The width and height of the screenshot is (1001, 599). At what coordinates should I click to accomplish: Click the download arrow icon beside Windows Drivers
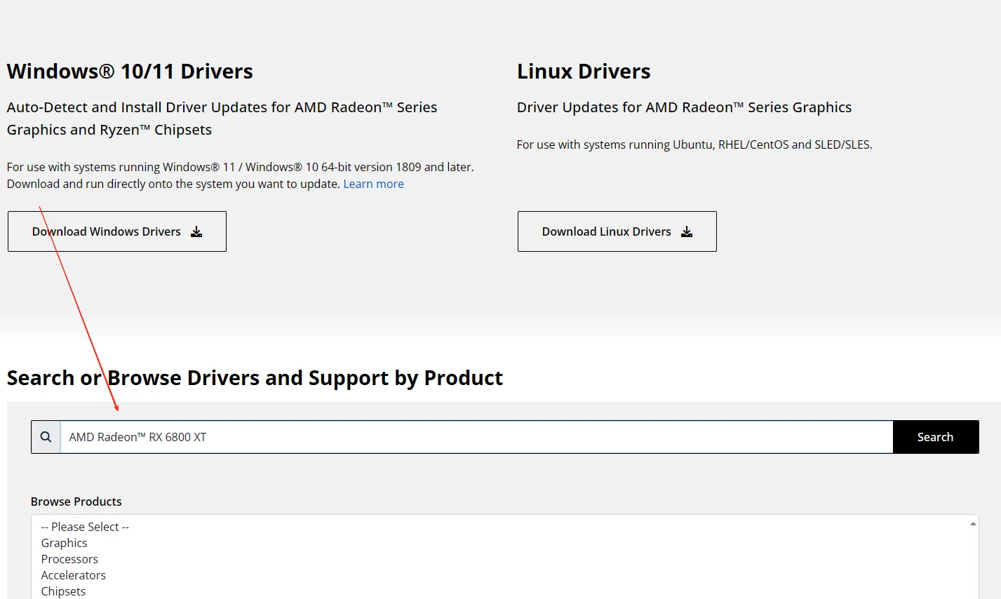(x=196, y=231)
